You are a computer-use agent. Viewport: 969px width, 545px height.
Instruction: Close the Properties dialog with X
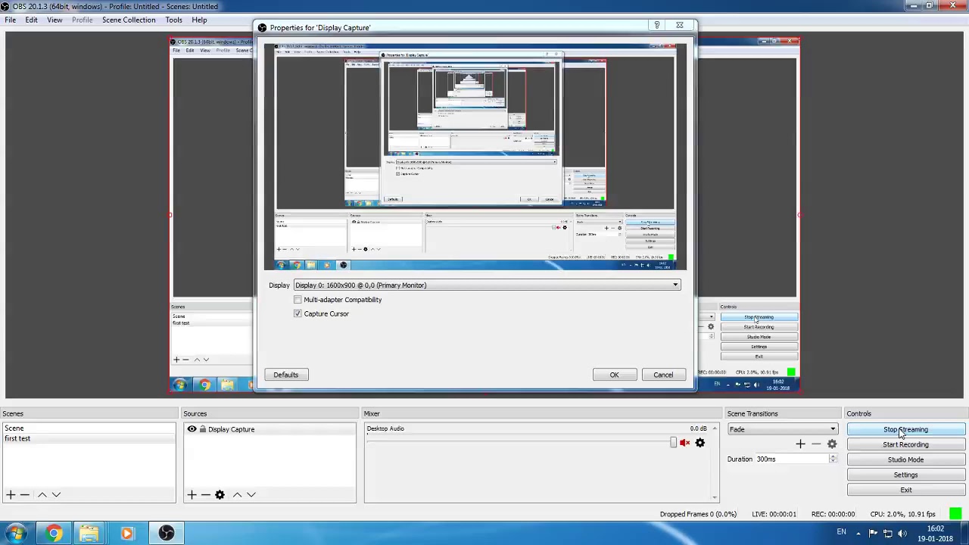(680, 26)
